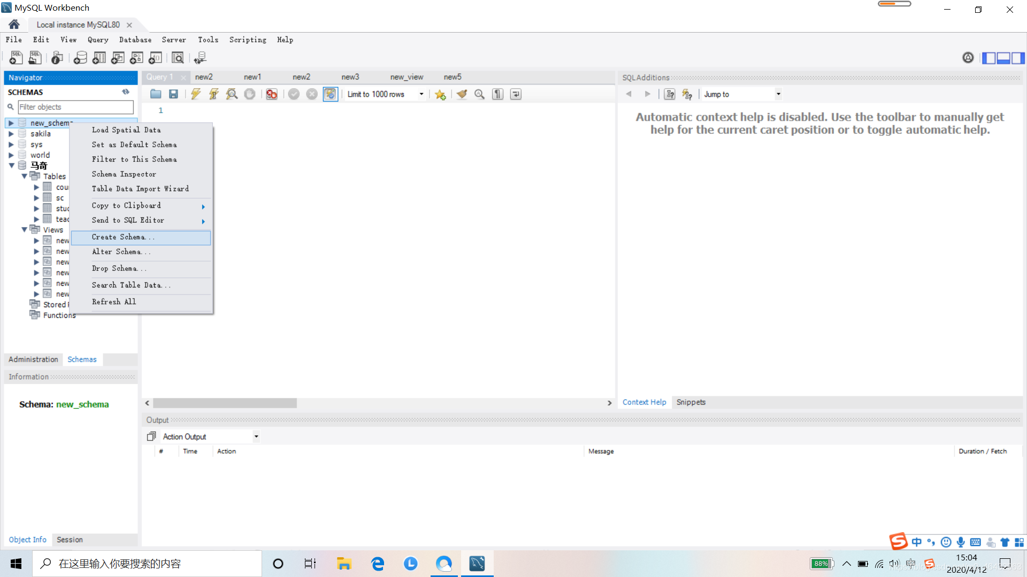Viewport: 1027px width, 577px height.
Task: Open the Database menu
Action: [x=135, y=40]
